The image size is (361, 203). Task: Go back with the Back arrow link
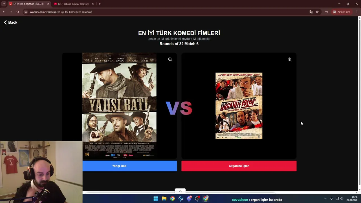click(10, 22)
